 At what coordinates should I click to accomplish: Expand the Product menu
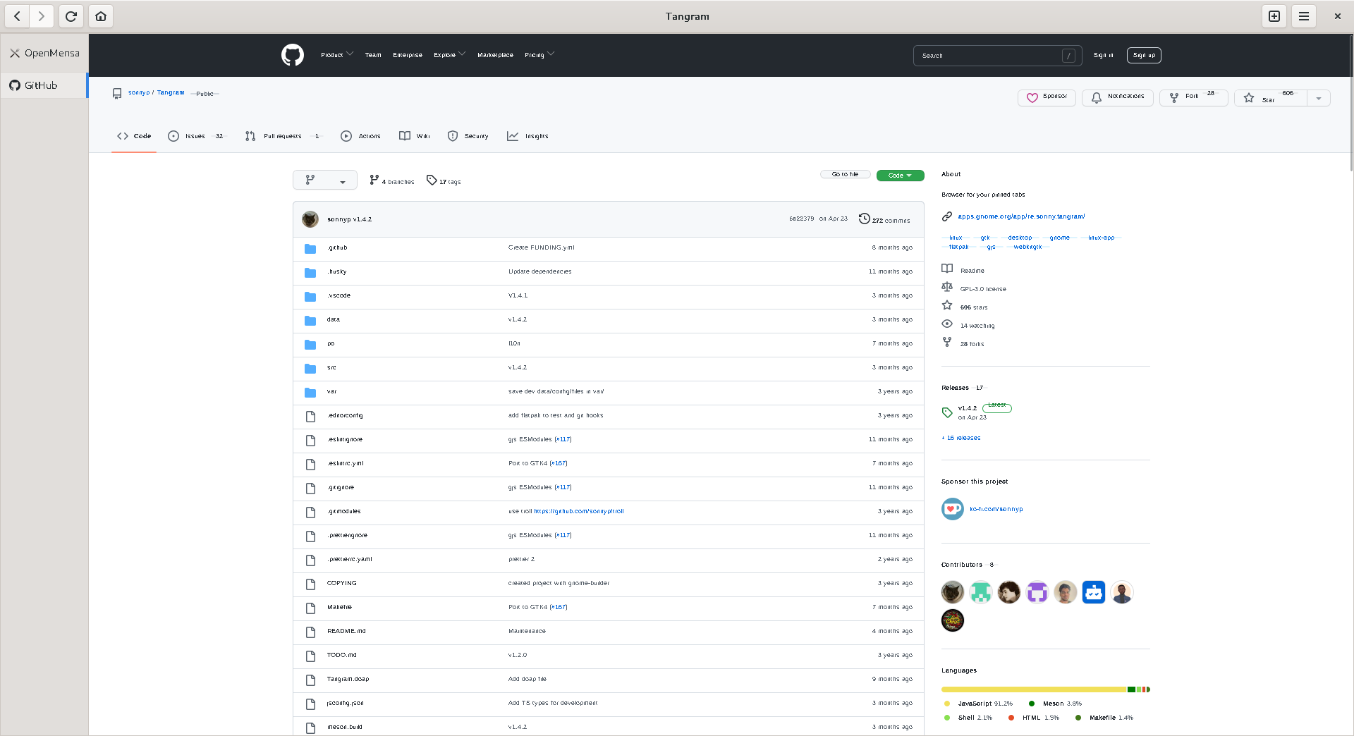(x=337, y=55)
